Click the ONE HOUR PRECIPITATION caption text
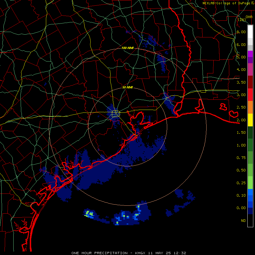Screen dimensions: 255x255 click(99, 253)
